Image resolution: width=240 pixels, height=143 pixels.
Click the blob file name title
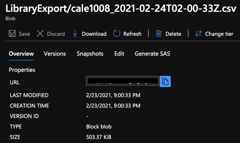pyautogui.click(x=121, y=8)
